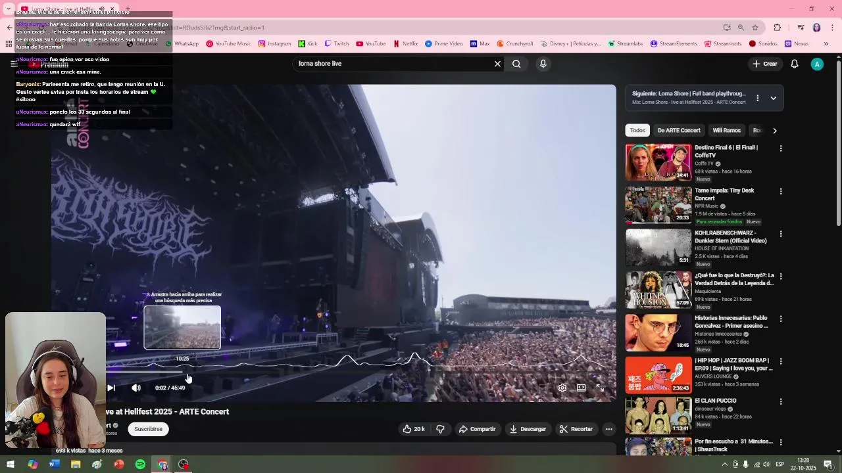Open Chrome three-dot menu
The height and width of the screenshot is (473, 842).
pyautogui.click(x=833, y=28)
